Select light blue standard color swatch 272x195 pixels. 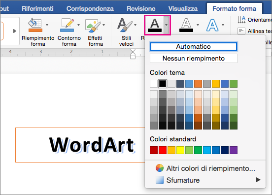coord(207,150)
